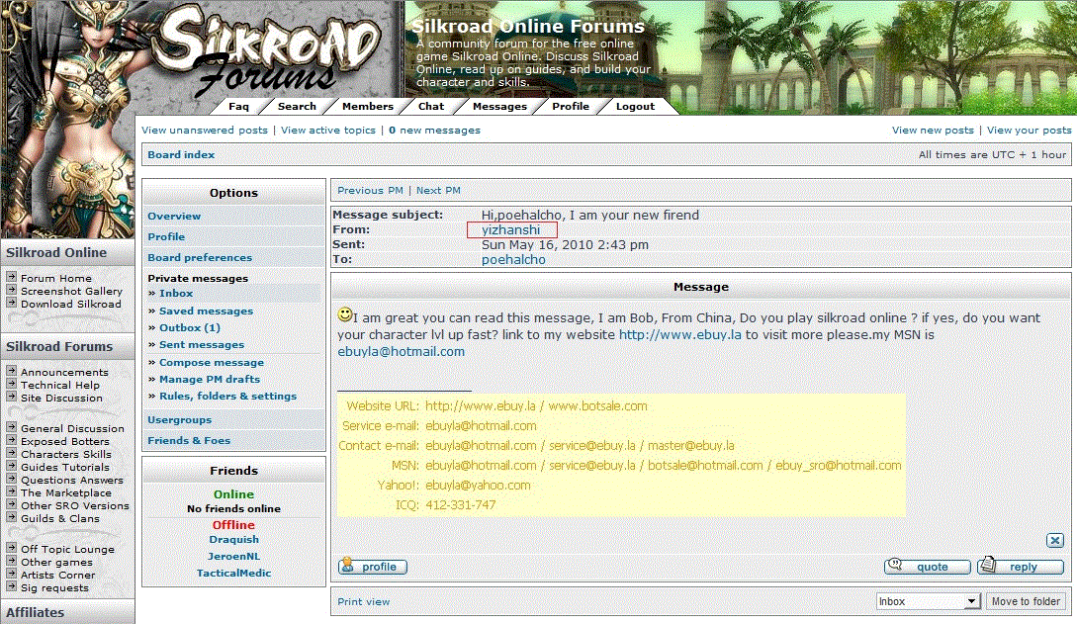Click the profile button icon below message
Viewport: 1077px width, 624px height.
point(373,567)
